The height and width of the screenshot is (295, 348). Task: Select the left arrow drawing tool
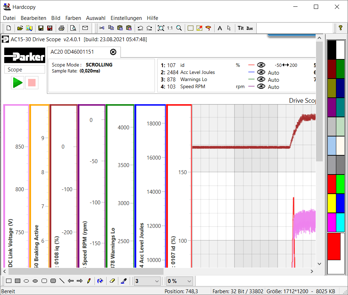point(71,281)
